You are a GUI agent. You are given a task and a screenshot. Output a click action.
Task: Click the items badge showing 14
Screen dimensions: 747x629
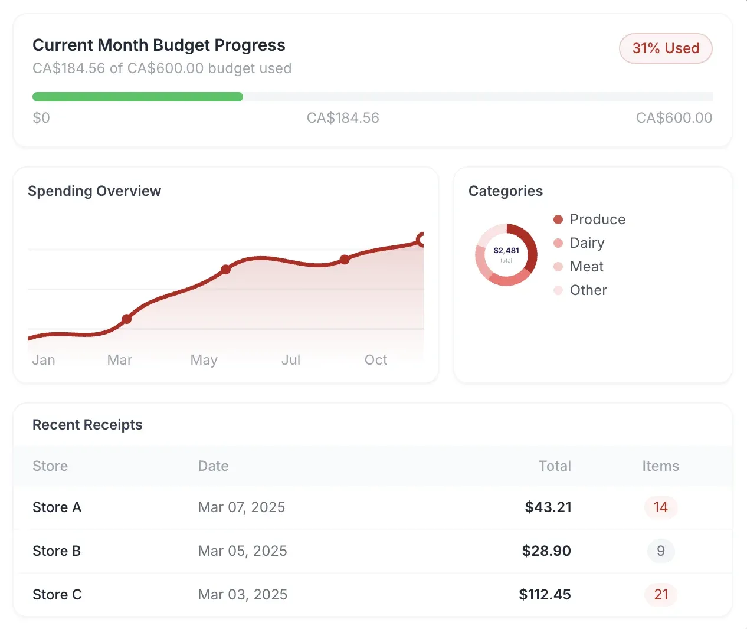[660, 507]
